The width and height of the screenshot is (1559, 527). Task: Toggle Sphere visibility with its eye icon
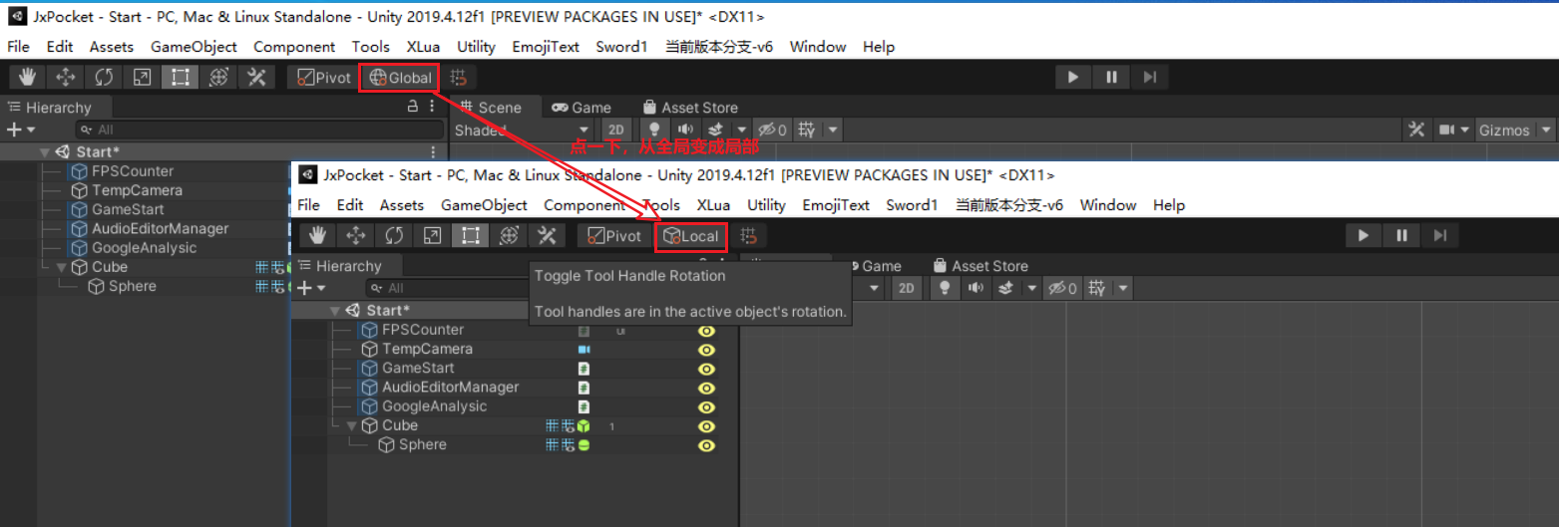click(x=706, y=445)
